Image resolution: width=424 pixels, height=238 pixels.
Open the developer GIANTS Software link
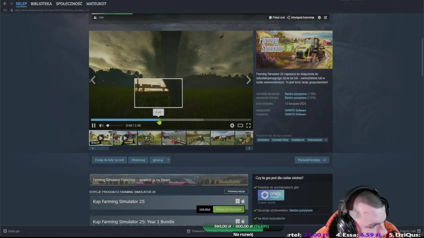(295, 110)
